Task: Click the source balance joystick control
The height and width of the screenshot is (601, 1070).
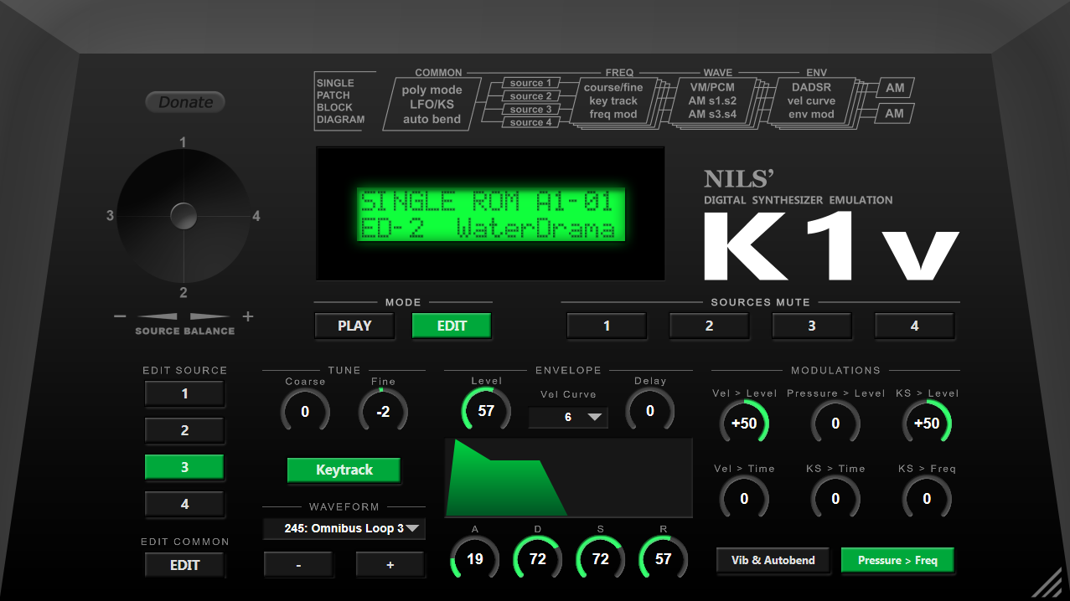Action: (184, 215)
